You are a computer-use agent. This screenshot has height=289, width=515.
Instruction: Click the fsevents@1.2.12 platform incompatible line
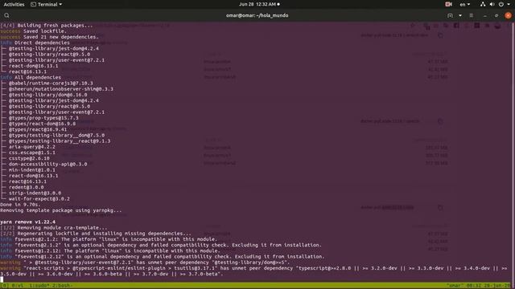pyautogui.click(x=110, y=250)
